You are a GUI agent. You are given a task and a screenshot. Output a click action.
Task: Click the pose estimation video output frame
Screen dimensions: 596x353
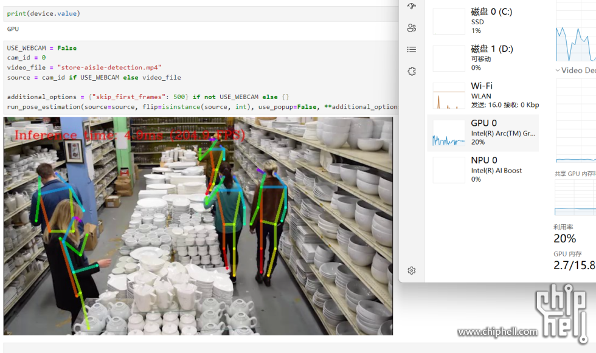198,226
